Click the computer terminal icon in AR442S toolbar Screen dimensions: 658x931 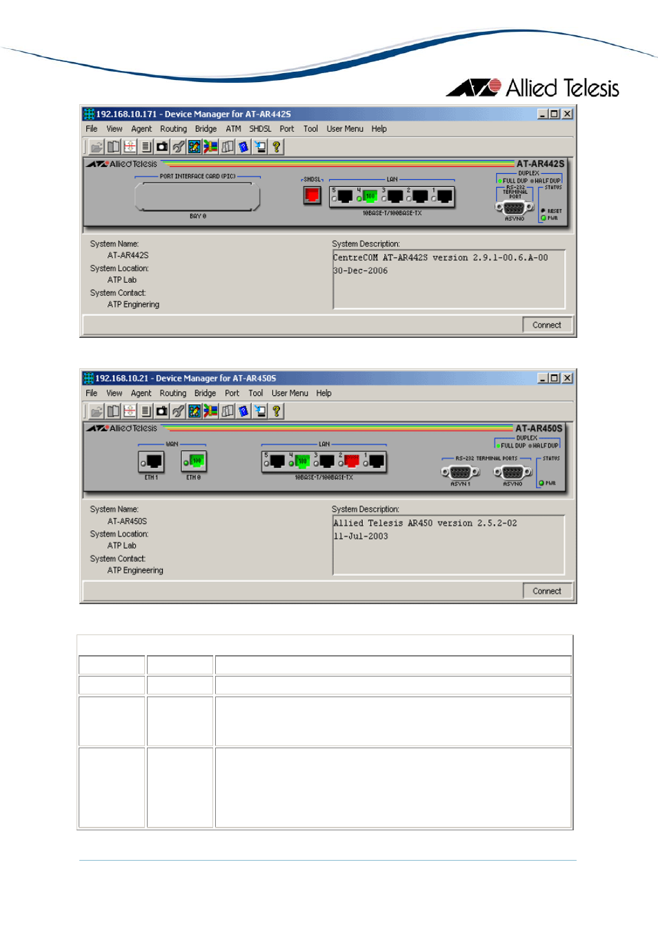[260, 147]
